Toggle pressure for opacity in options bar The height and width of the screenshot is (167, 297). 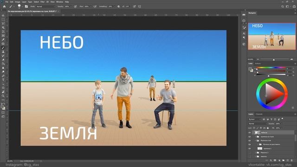pyautogui.click(x=75, y=6)
